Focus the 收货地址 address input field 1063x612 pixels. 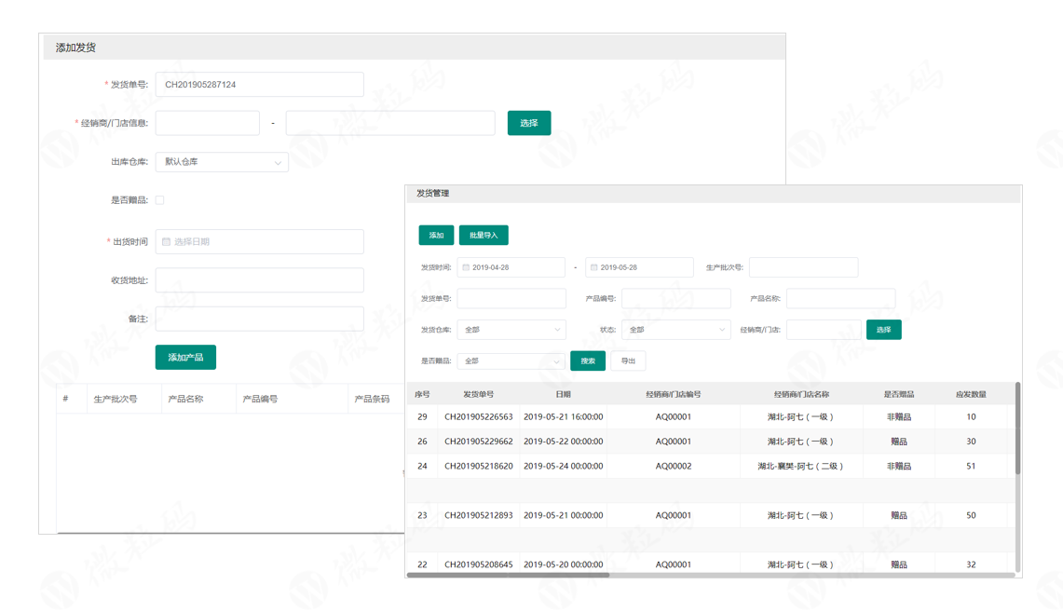[259, 280]
